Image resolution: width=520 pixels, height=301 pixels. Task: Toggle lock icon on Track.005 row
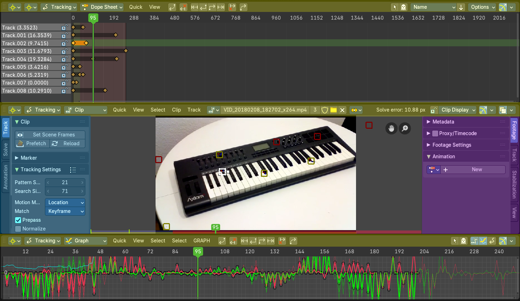(x=65, y=67)
